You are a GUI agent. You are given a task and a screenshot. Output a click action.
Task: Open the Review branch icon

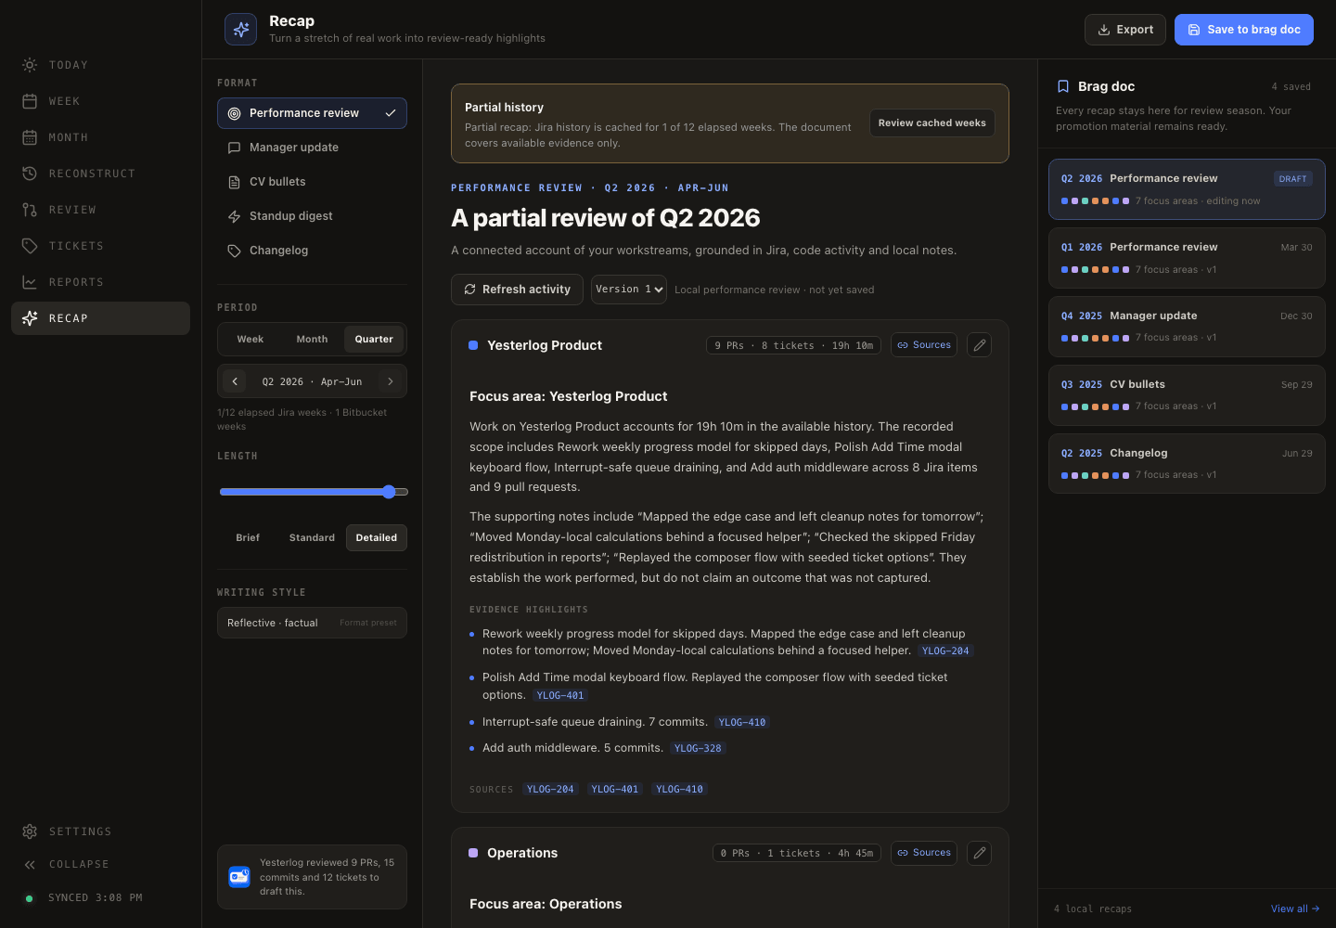pos(30,210)
